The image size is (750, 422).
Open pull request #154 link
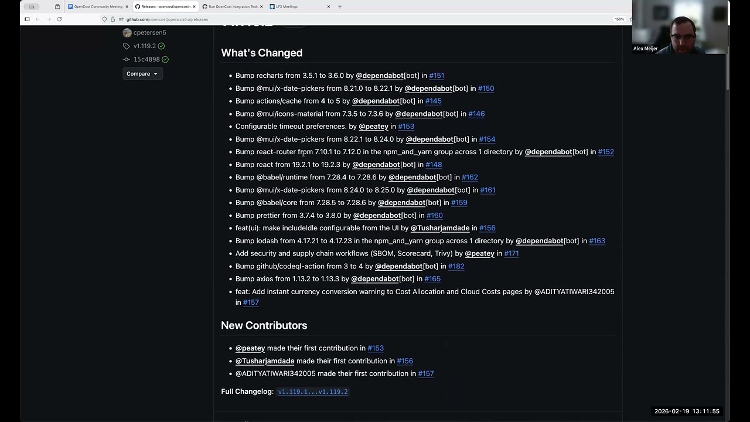[487, 139]
